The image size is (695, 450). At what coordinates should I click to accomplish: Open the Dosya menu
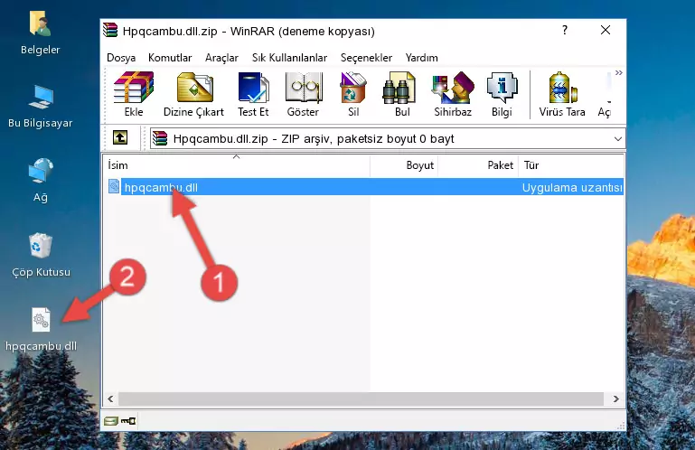(121, 58)
